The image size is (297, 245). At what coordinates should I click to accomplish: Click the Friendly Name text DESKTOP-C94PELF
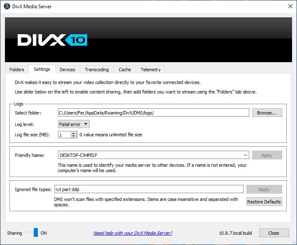79,155
